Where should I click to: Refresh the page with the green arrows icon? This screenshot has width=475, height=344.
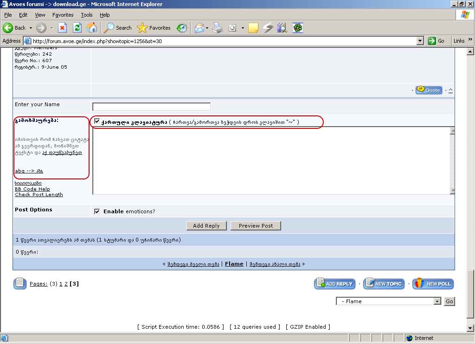click(77, 28)
